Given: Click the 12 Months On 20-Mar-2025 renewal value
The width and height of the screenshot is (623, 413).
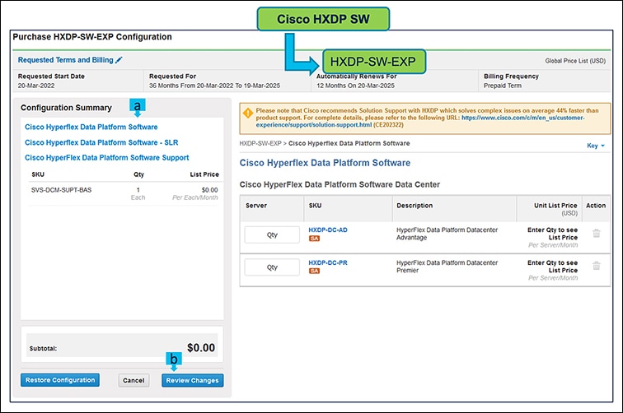Looking at the screenshot, I should coord(355,86).
